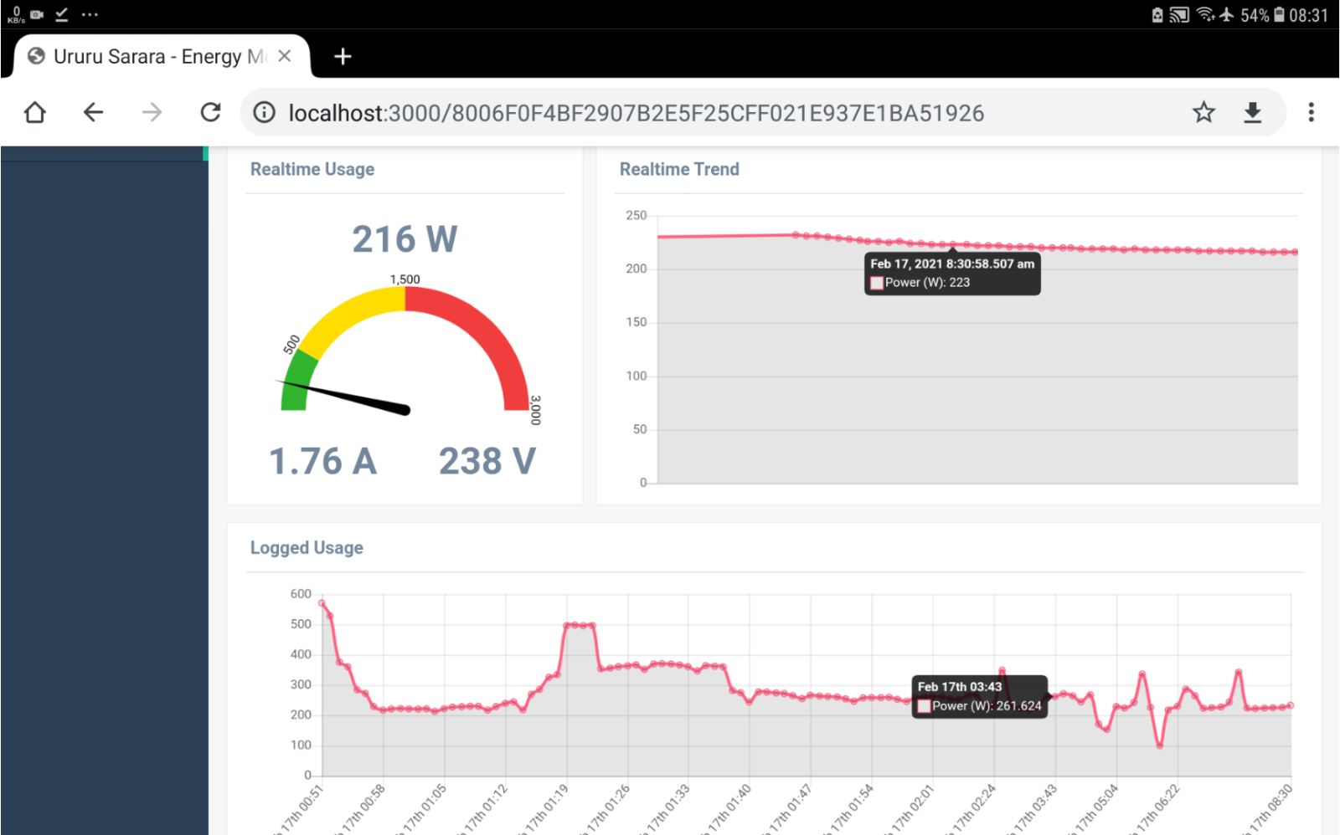The image size is (1340, 835).
Task: Bookmark page with the star icon
Action: coord(1203,112)
